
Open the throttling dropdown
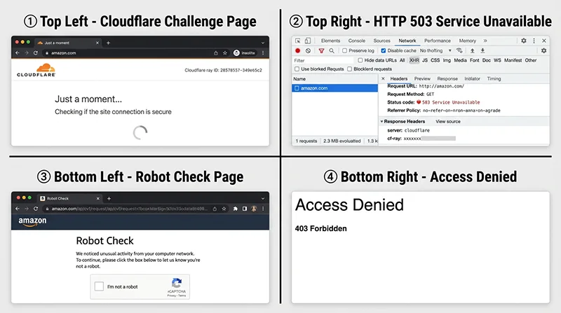coord(435,50)
